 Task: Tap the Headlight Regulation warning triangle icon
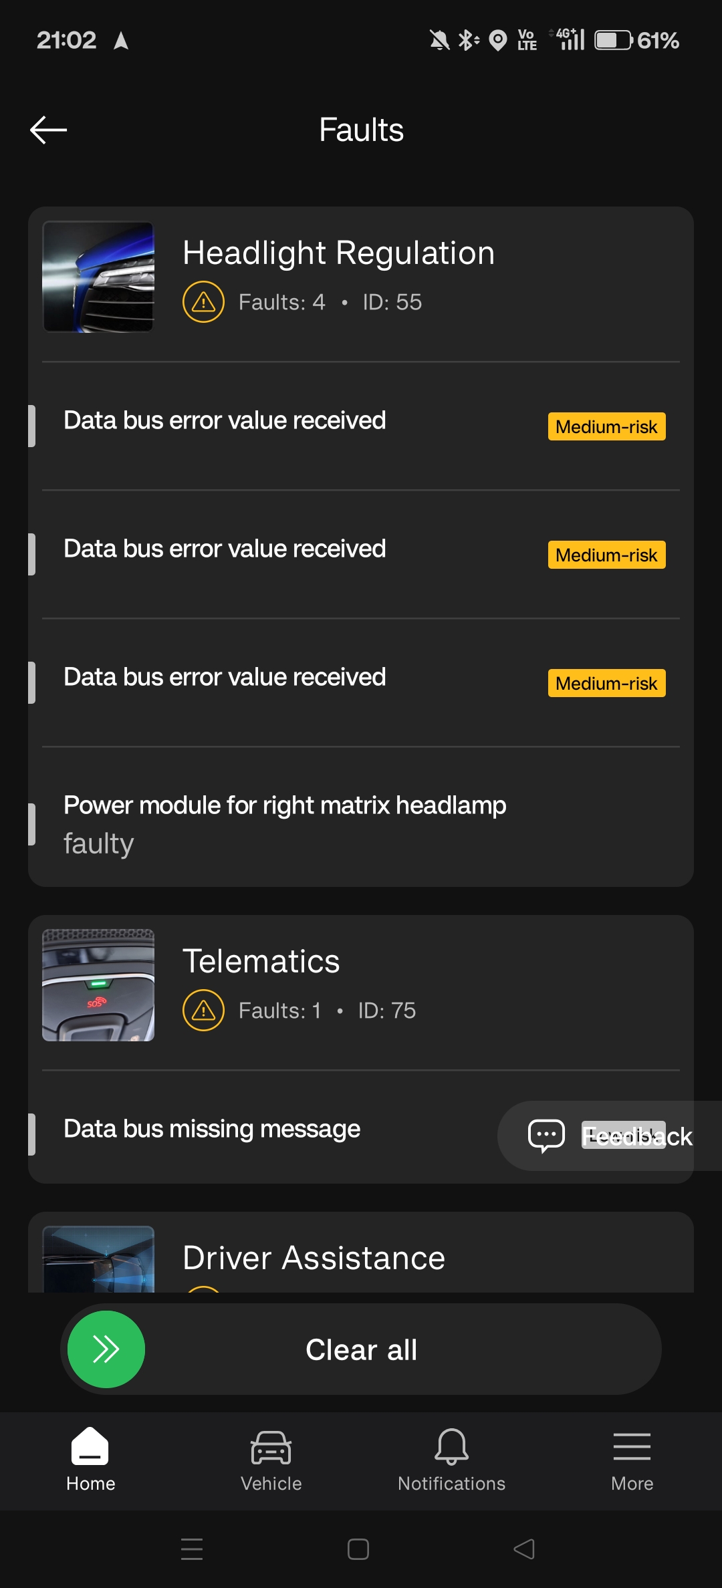coord(203,302)
